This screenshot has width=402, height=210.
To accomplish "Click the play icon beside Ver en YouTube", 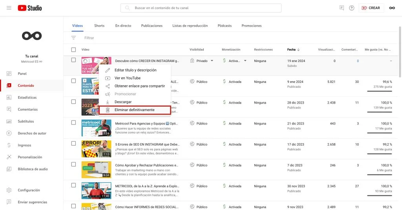I will 108,78.
